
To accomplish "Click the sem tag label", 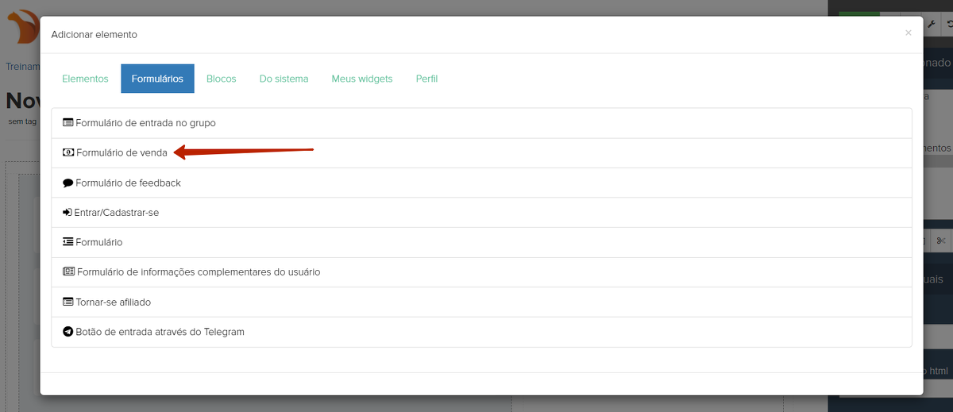I will 22,121.
